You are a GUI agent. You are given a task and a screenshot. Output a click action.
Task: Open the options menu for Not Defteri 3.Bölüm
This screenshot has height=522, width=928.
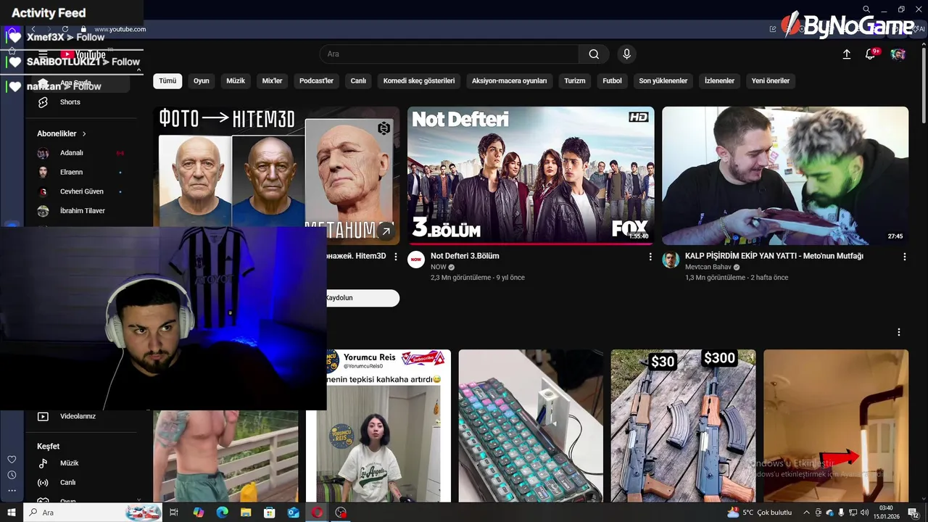(650, 257)
